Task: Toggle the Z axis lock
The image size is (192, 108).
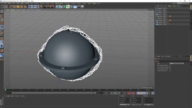Action: (x=37, y=7)
